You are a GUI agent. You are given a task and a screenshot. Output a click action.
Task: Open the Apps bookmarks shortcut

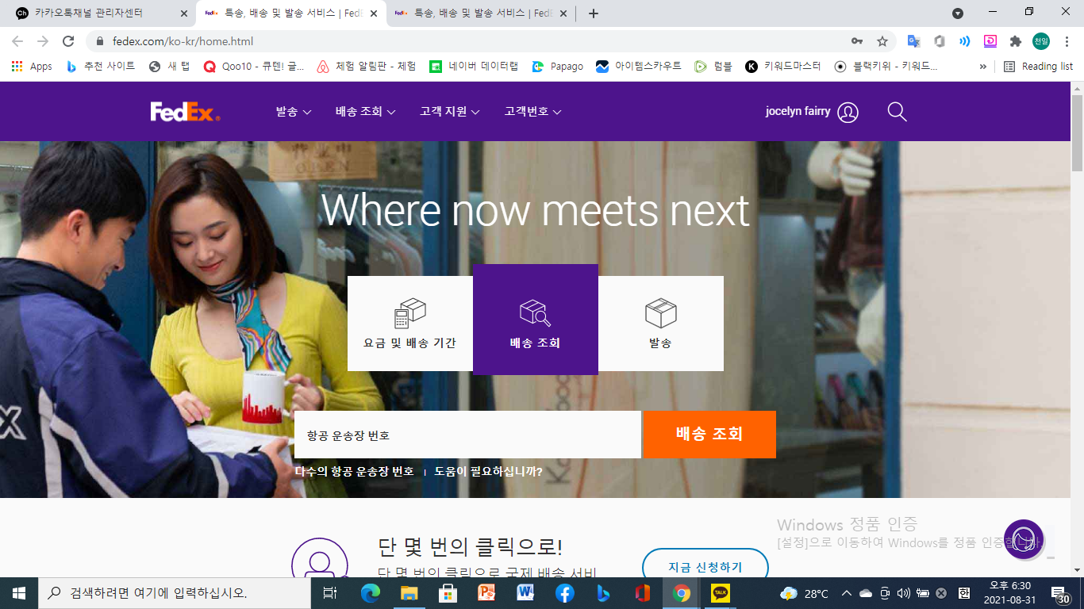pos(33,67)
